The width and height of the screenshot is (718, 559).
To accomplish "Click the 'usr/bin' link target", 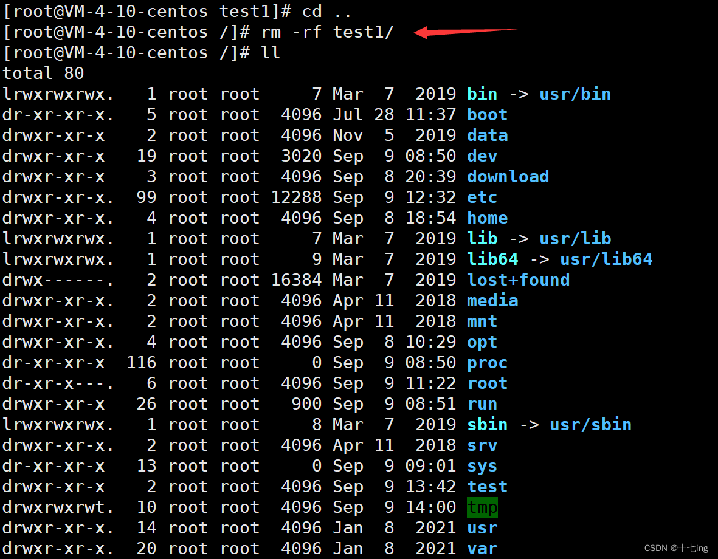I will [575, 94].
